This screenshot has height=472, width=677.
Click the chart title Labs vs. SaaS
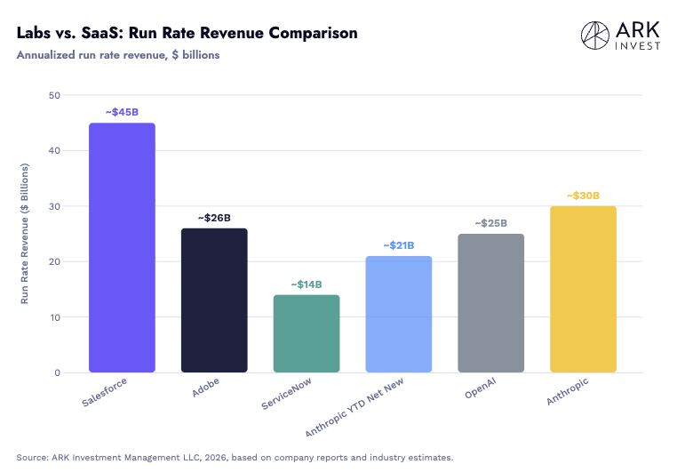coord(187,33)
